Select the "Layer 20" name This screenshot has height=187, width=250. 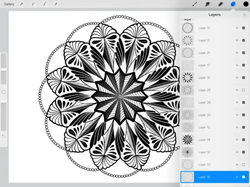pos(205,115)
